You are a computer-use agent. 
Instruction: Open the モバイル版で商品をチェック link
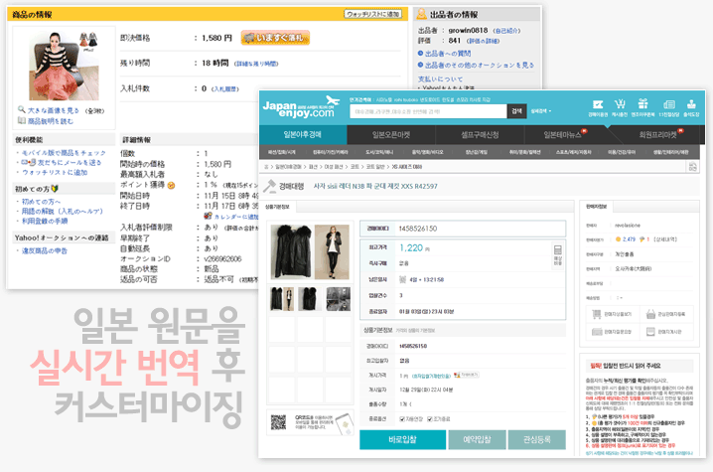pos(64,153)
